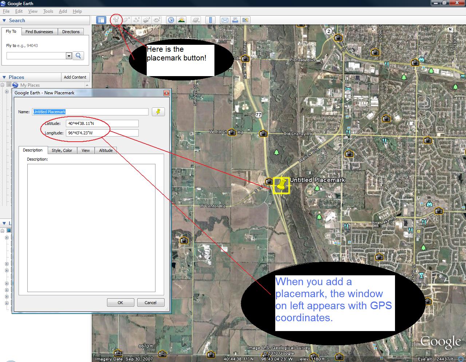Click inside the Description text area

[x=91, y=228]
